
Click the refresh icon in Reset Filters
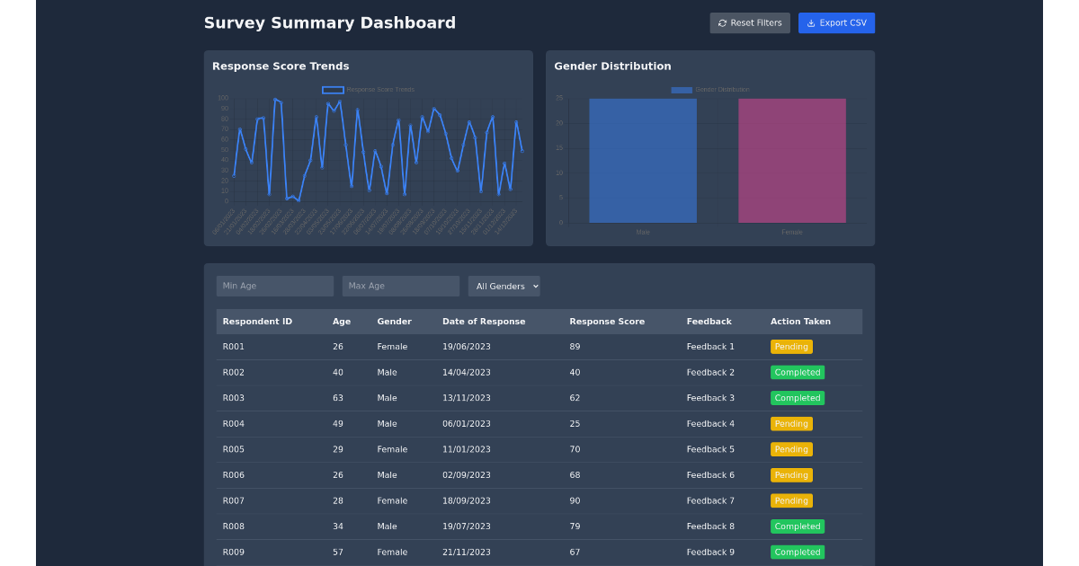pos(723,23)
